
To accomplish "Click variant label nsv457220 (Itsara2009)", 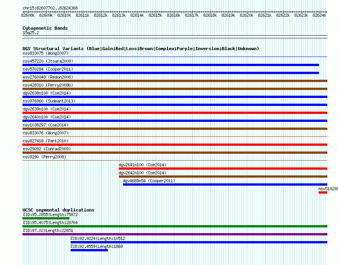I will [48, 61].
